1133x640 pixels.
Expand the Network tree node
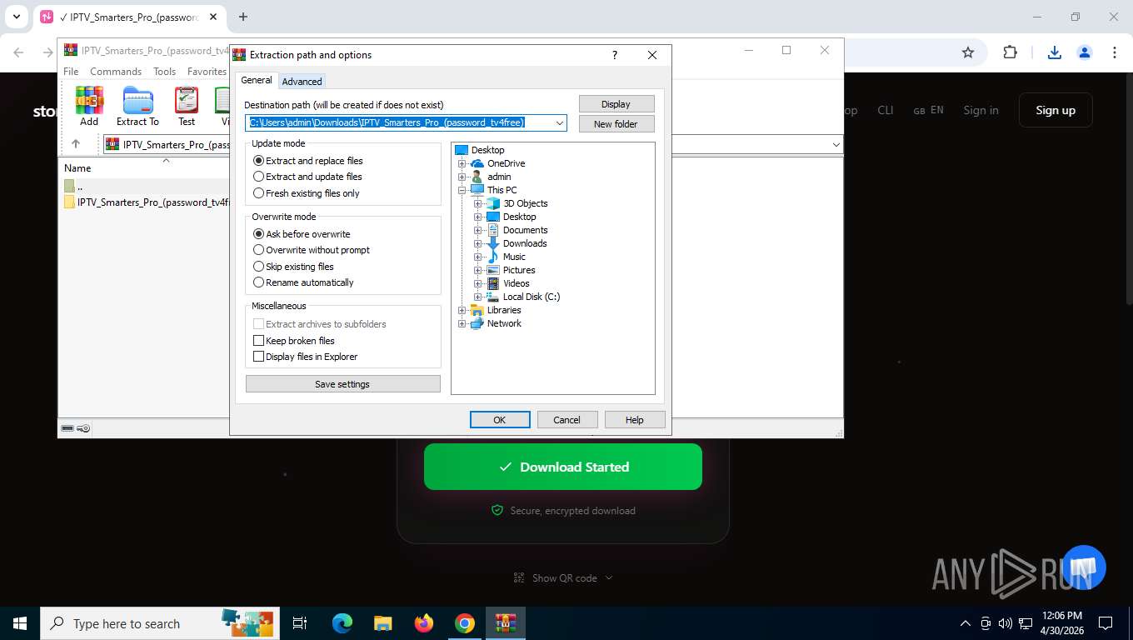click(x=462, y=323)
